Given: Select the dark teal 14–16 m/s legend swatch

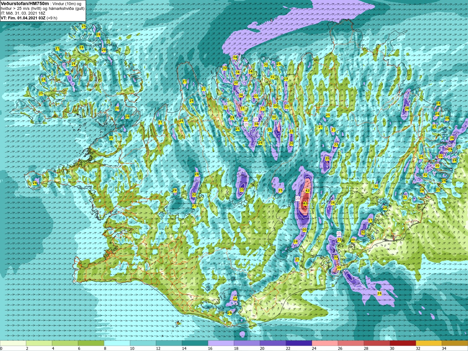Looking at the screenshot, I should tap(195, 343).
